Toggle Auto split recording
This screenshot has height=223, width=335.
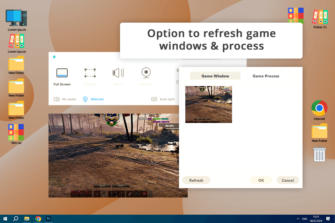pyautogui.click(x=163, y=99)
